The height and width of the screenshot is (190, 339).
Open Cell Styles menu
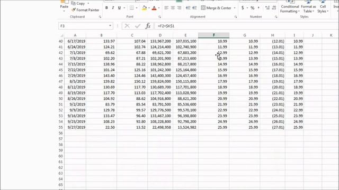pyautogui.click(x=323, y=7)
